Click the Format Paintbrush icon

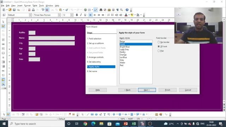tap(67, 10)
